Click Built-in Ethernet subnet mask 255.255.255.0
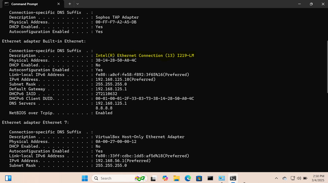Viewport: 328px width, 183px height. coord(111,84)
